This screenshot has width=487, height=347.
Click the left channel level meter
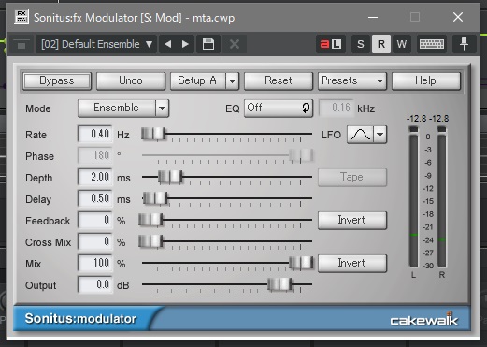click(413, 200)
